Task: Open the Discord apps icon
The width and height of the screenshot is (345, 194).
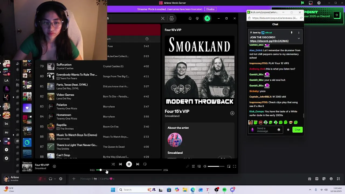Action: (x=339, y=179)
